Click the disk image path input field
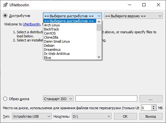 click(x=106, y=99)
